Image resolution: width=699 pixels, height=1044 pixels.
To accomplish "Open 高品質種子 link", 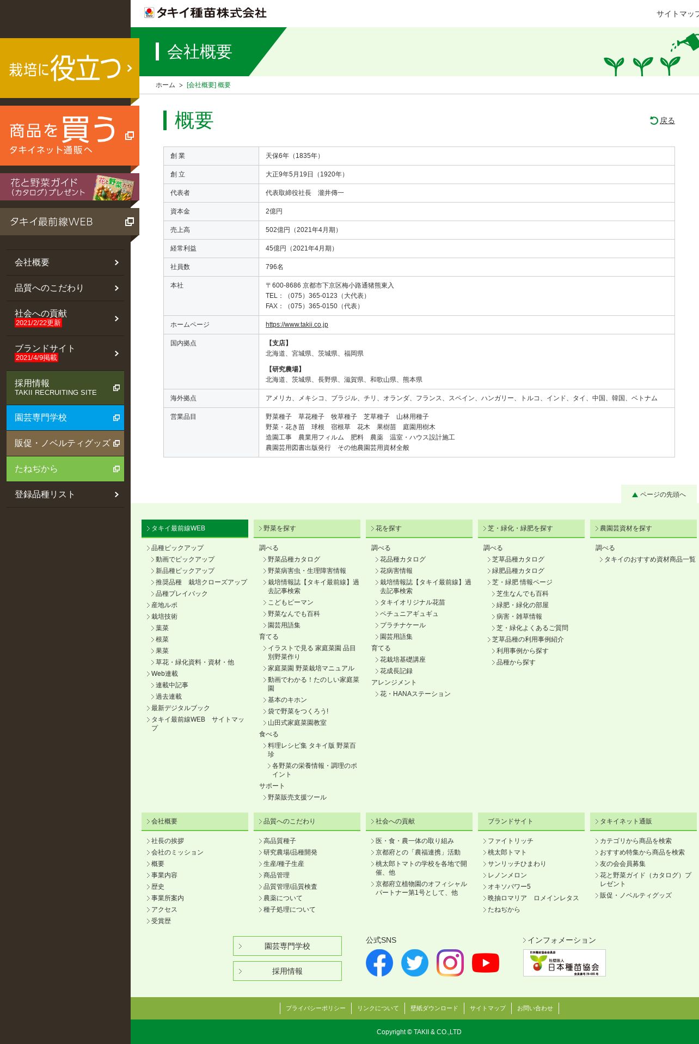I will 280,841.
